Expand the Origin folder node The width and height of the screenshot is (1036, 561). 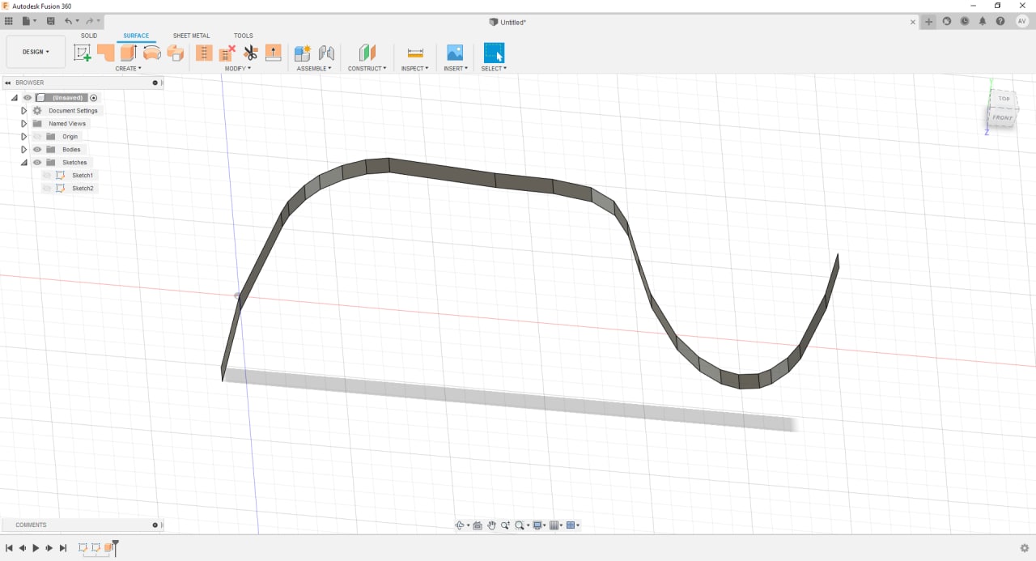[24, 137]
